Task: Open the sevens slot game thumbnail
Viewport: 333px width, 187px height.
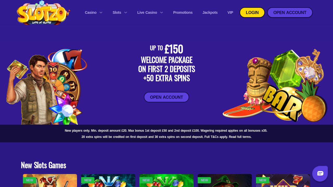Action: click(x=283, y=181)
